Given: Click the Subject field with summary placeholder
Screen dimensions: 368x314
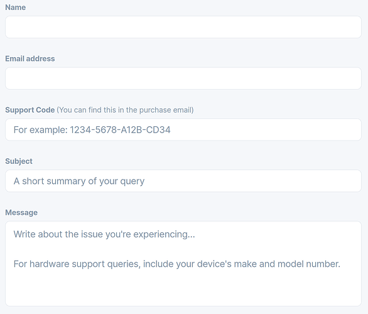Looking at the screenshot, I should [183, 181].
